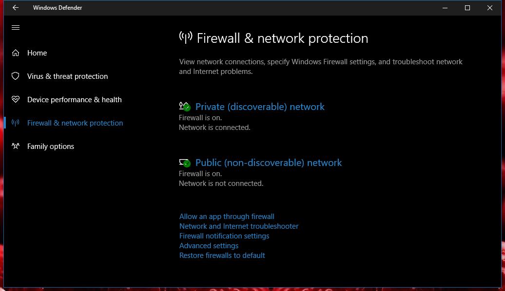This screenshot has width=505, height=291.
Task: Open Firewall notification settings link
Action: point(224,236)
